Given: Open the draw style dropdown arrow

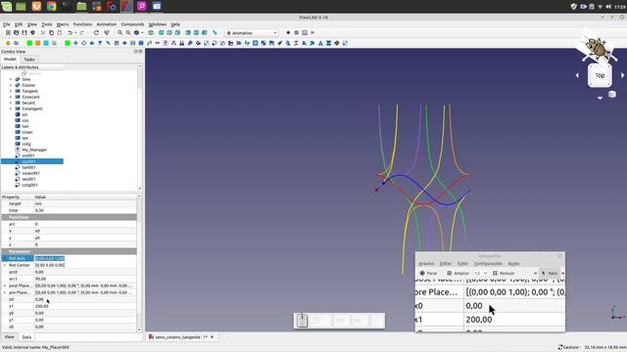Looking at the screenshot, I should 142,32.
